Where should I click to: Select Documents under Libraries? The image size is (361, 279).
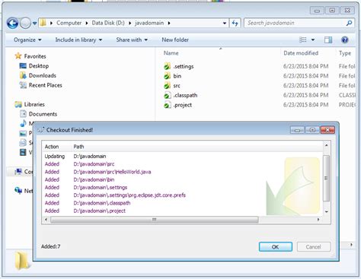(43, 114)
